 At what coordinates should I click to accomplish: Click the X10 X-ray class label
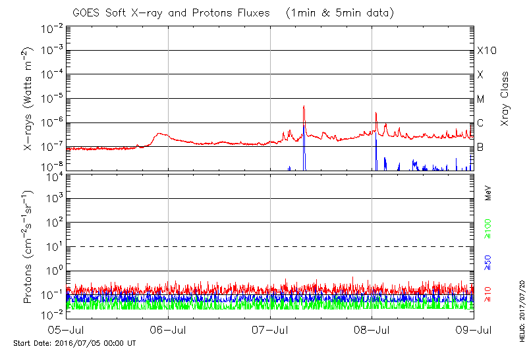[x=486, y=51]
